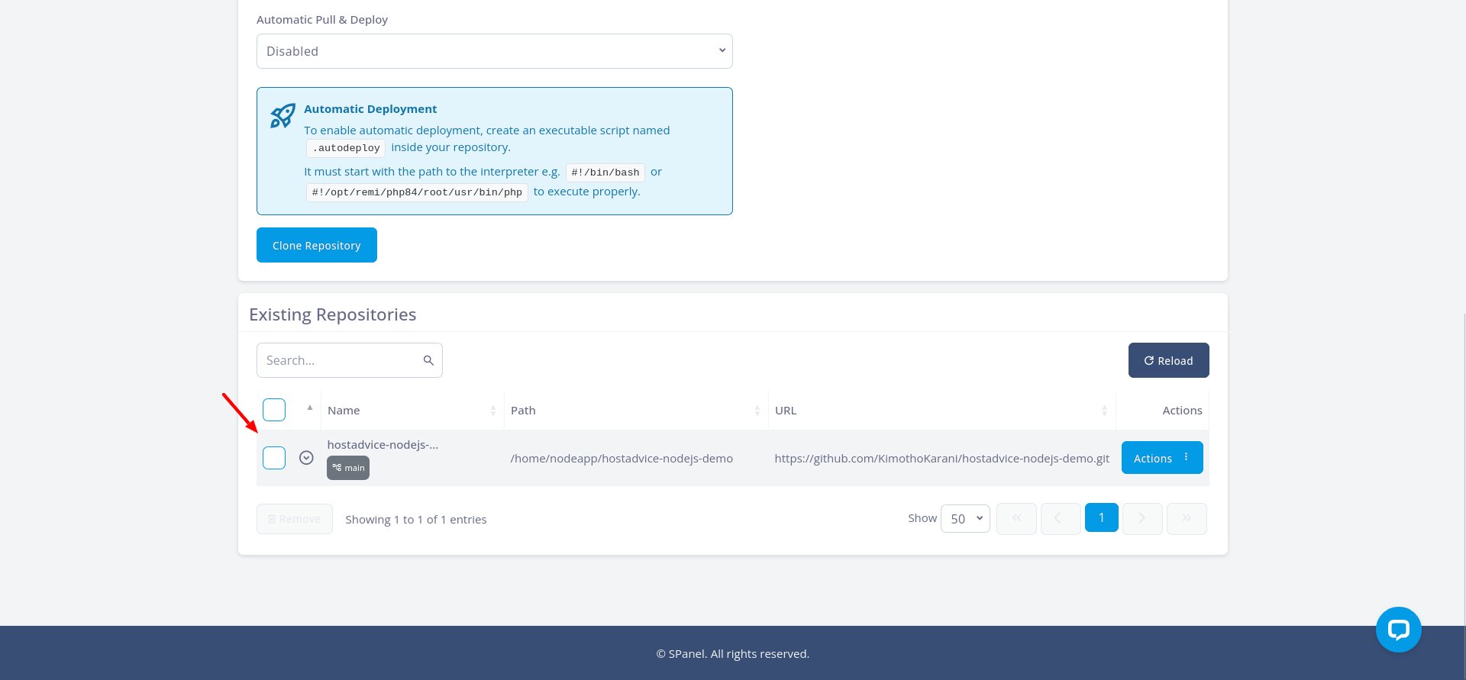Click the search magnifier icon
Viewport: 1466px width, 680px height.
pyautogui.click(x=428, y=360)
